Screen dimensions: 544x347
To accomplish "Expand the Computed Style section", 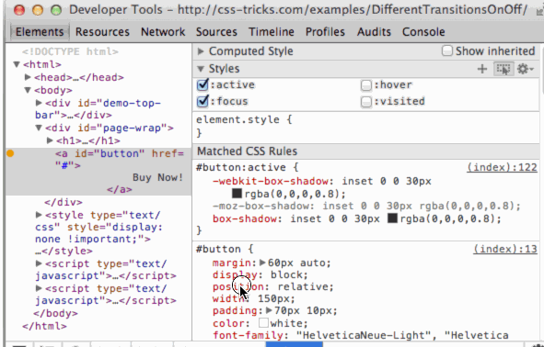I will point(201,51).
